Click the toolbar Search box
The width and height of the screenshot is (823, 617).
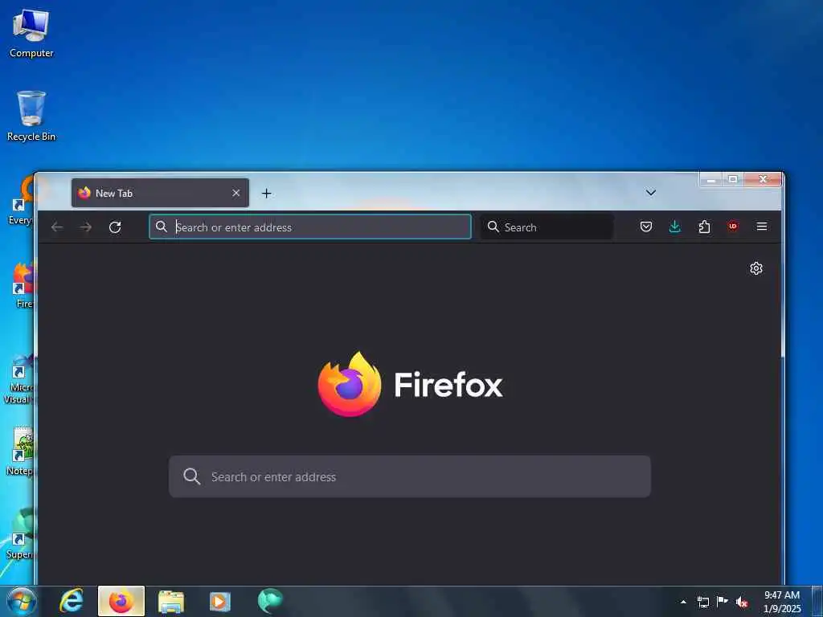547,227
